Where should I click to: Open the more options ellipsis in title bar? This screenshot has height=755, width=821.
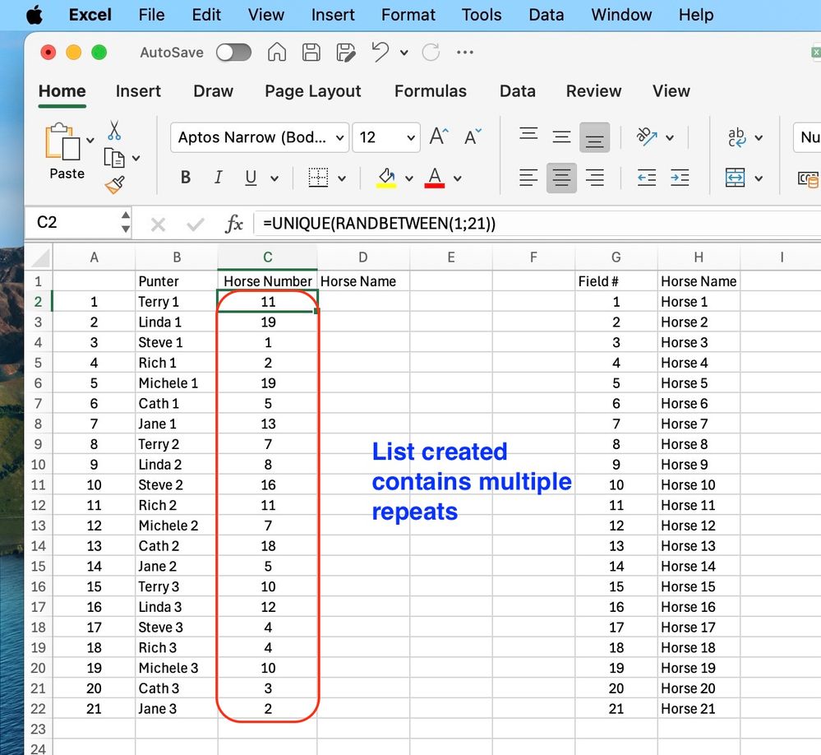tap(465, 52)
